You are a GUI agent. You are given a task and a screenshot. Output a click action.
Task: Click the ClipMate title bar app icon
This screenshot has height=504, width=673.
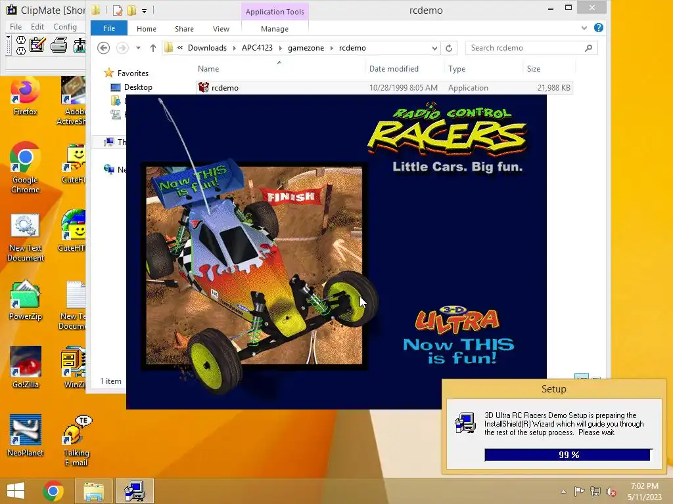(x=12, y=10)
